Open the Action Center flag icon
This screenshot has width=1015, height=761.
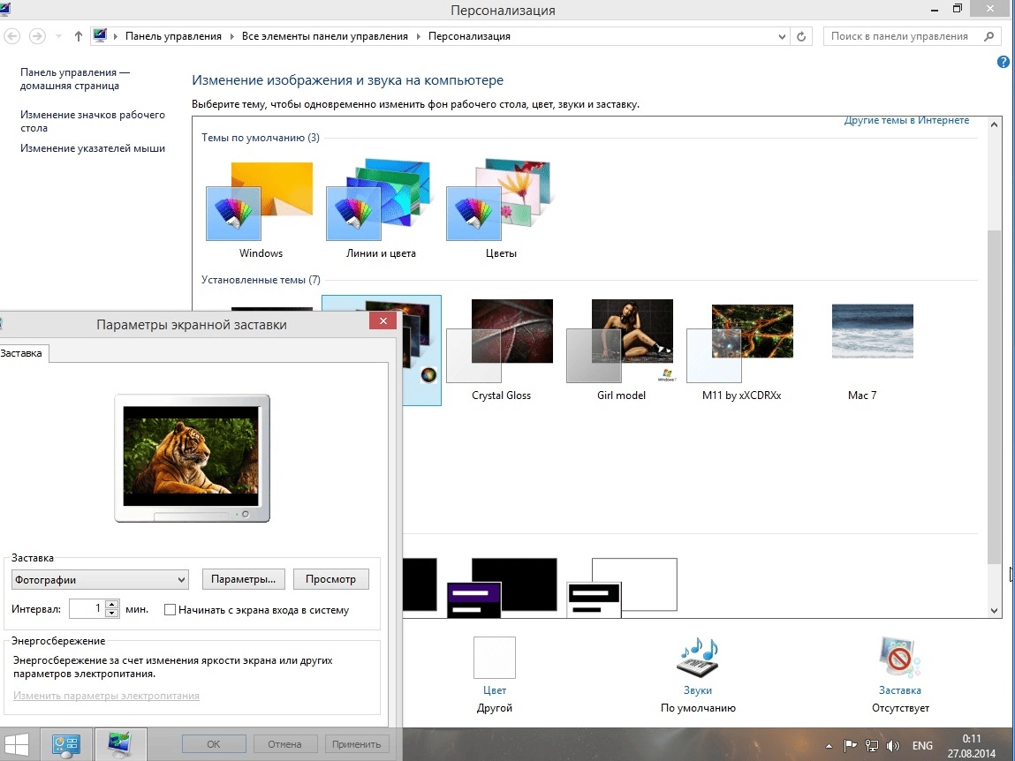pyautogui.click(x=850, y=745)
